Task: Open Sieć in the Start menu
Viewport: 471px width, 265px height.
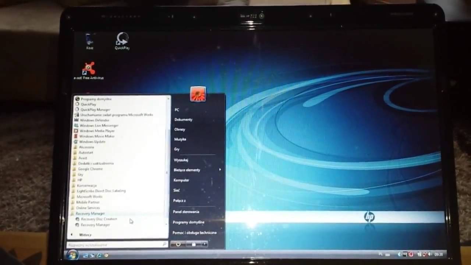Action: [177, 190]
